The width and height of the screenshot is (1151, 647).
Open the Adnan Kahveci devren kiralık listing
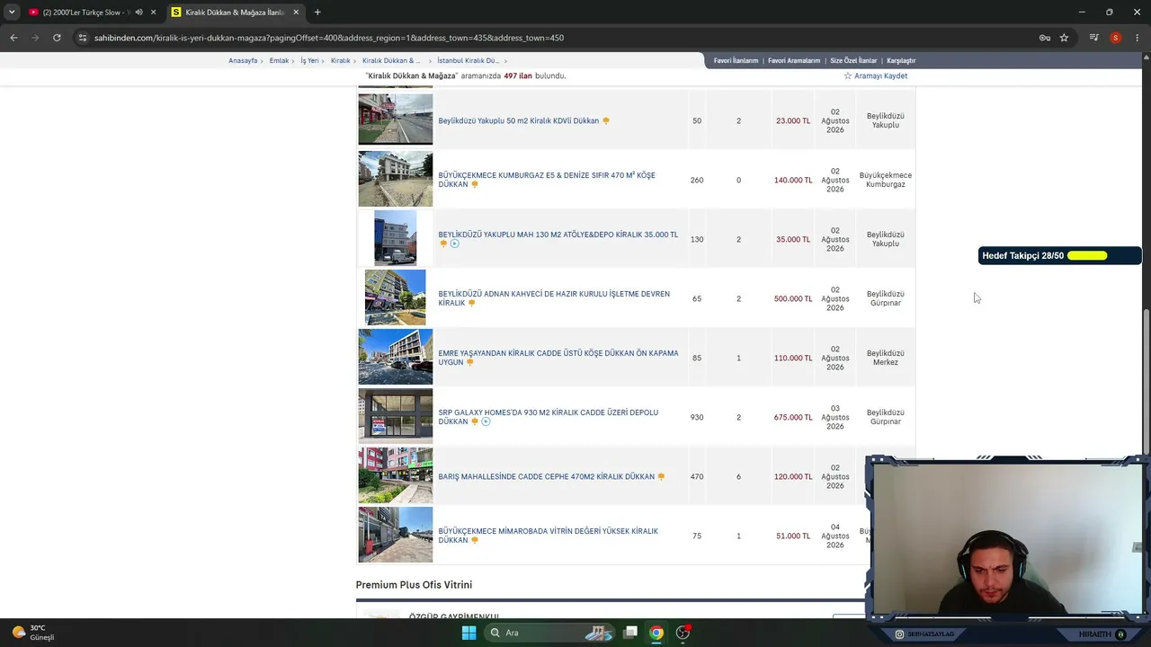click(x=554, y=298)
